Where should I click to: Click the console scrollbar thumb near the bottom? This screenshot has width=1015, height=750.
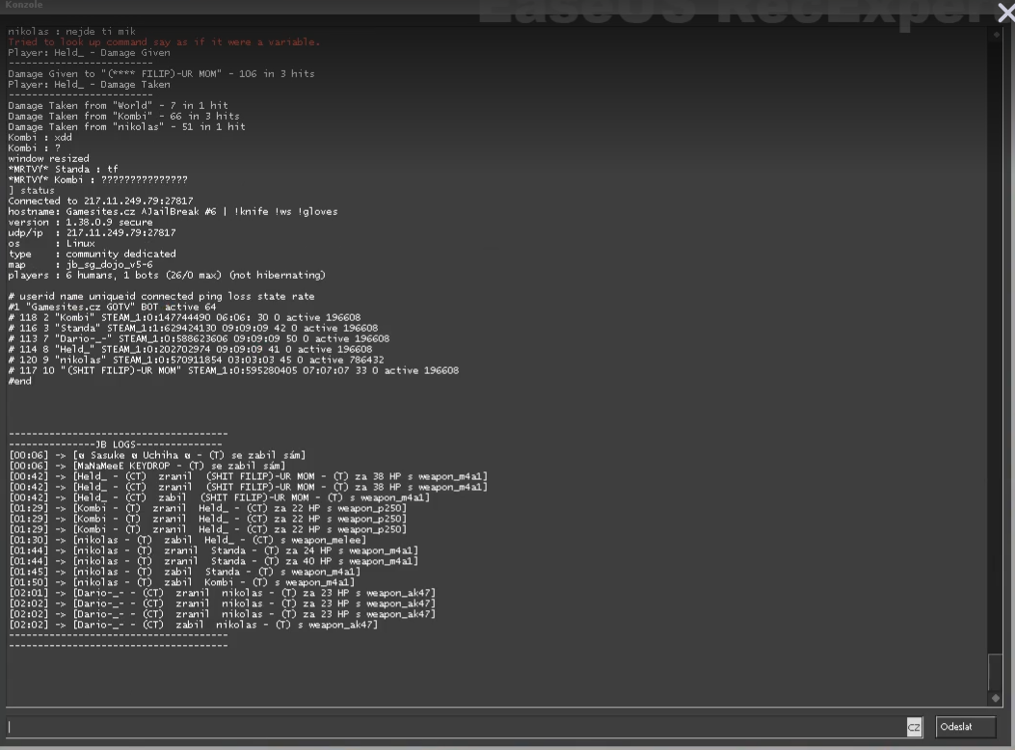pos(996,670)
